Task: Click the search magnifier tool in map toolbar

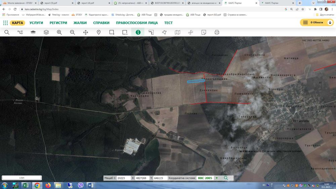Action: coord(7,32)
